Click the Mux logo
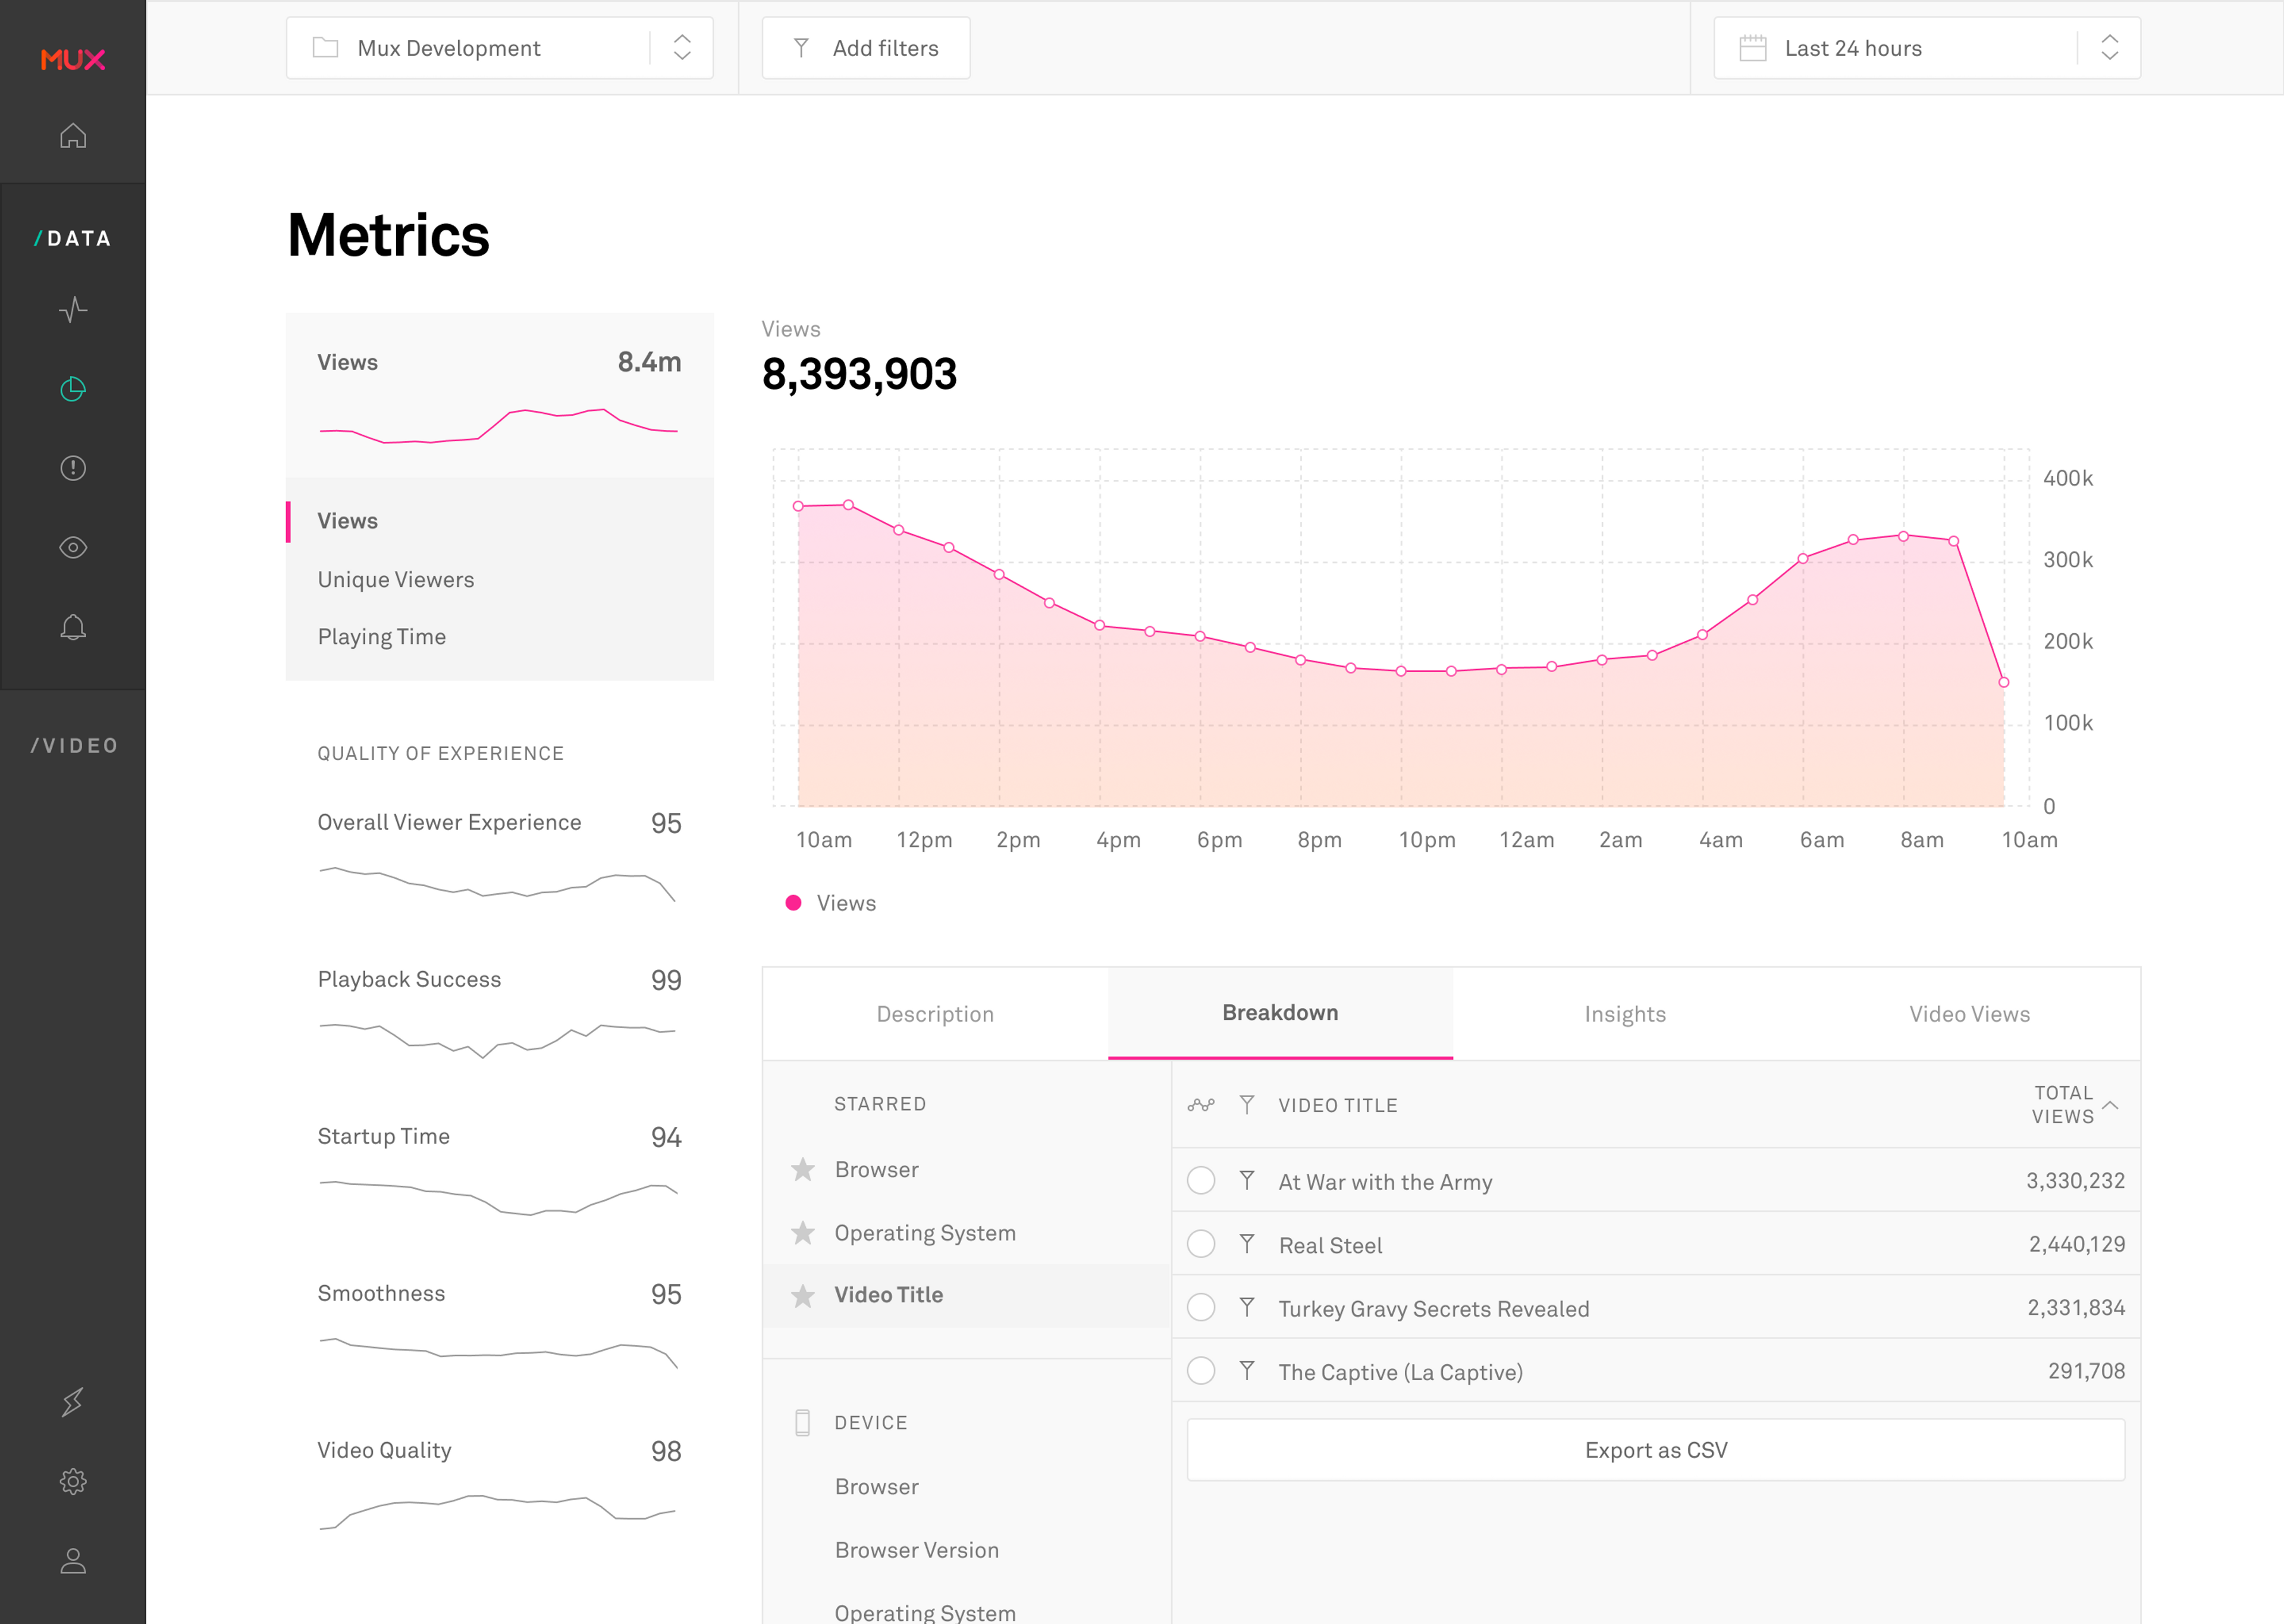Image resolution: width=2284 pixels, height=1624 pixels. tap(73, 60)
